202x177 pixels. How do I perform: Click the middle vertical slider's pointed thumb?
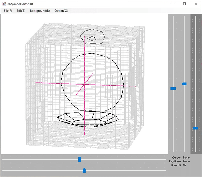[184, 84]
